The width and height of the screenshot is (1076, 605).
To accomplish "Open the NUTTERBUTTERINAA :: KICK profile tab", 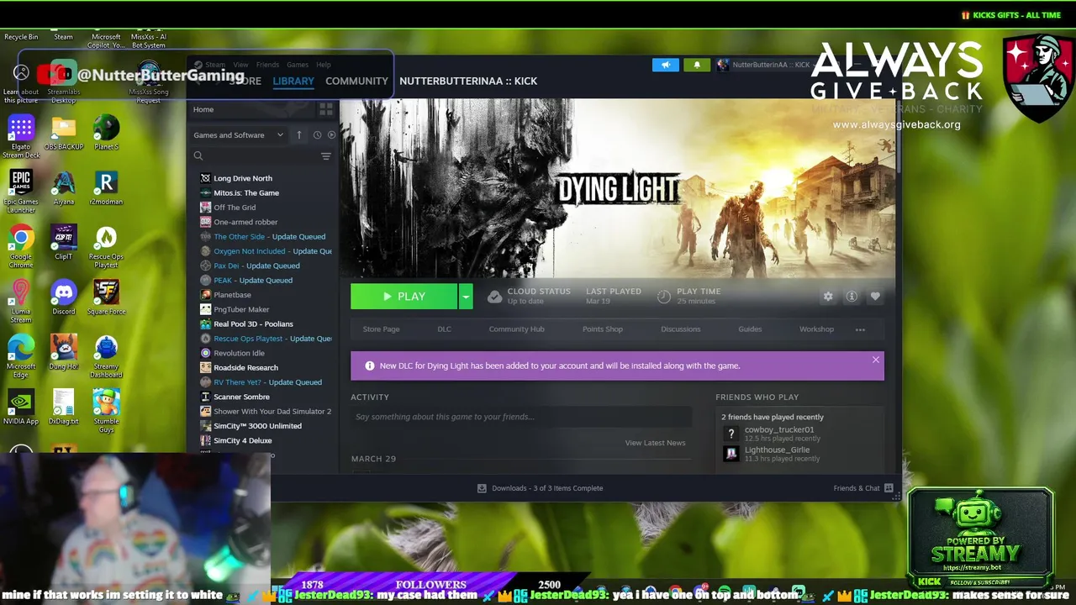I will 468,82.
